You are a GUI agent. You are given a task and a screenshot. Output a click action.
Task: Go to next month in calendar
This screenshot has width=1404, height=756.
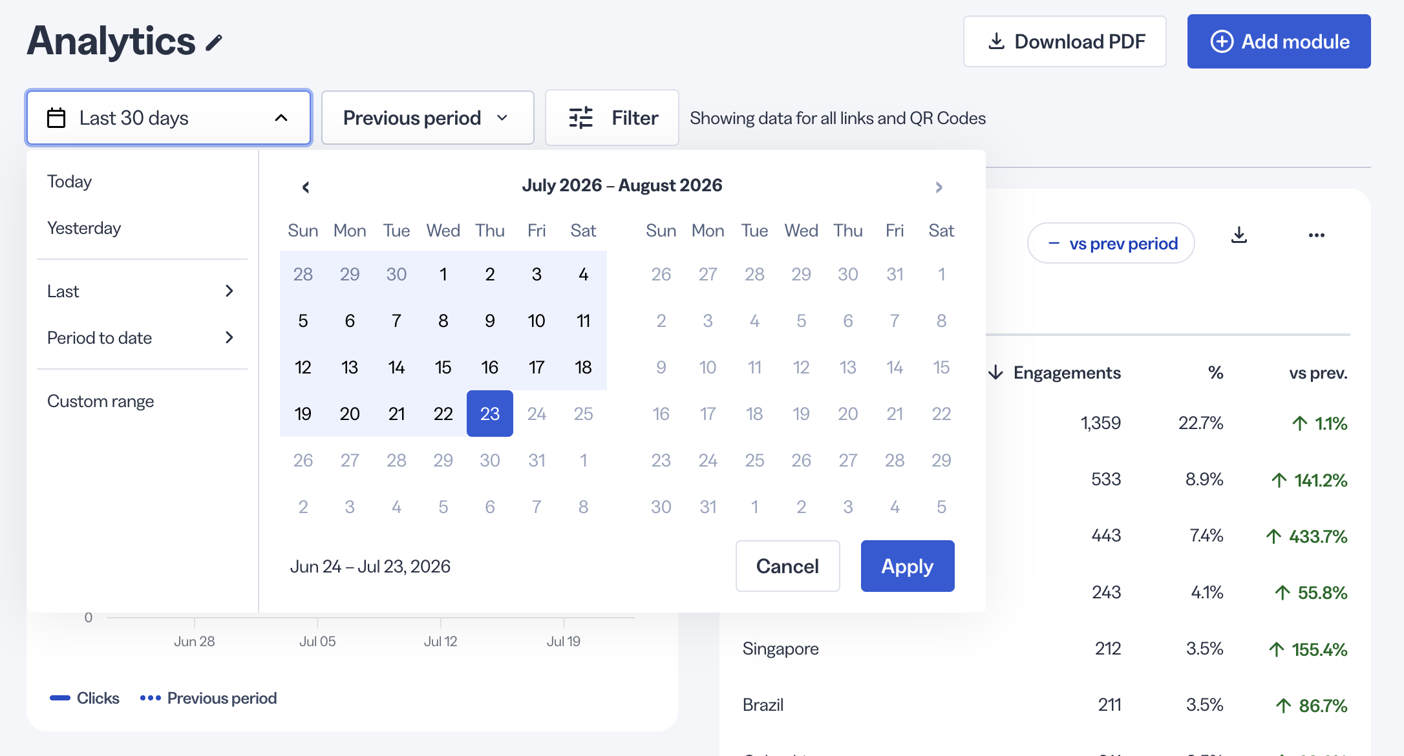pyautogui.click(x=939, y=187)
